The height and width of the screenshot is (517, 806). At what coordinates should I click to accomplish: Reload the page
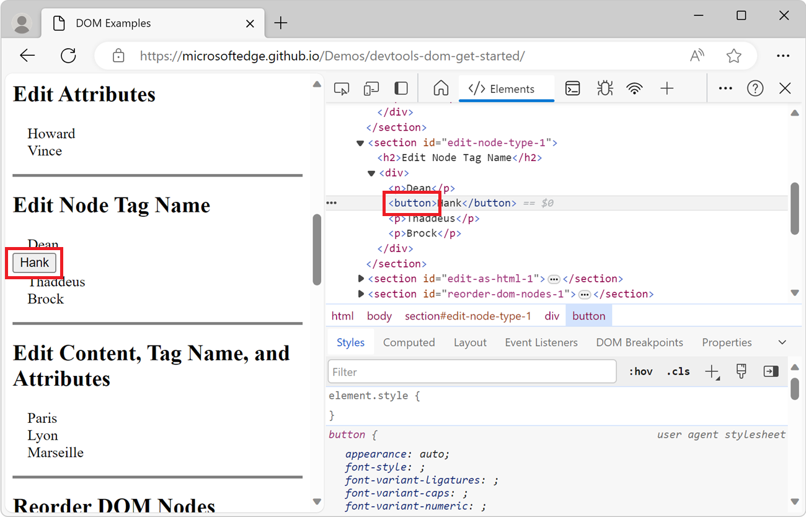pos(68,55)
